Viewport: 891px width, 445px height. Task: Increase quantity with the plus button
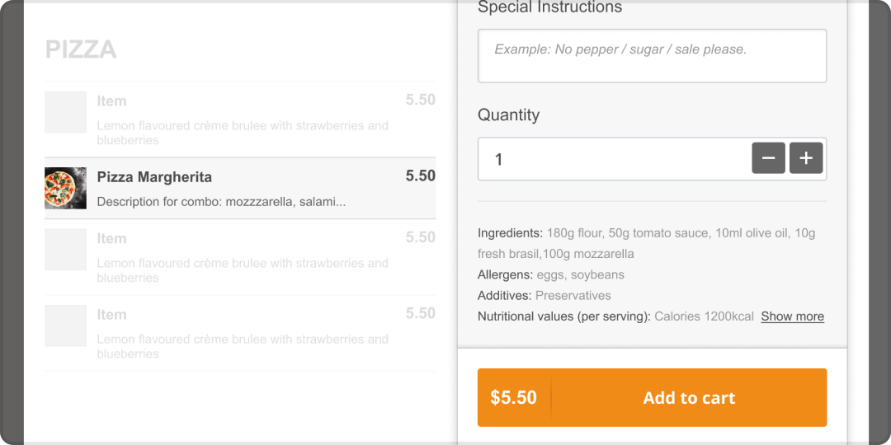tap(806, 157)
